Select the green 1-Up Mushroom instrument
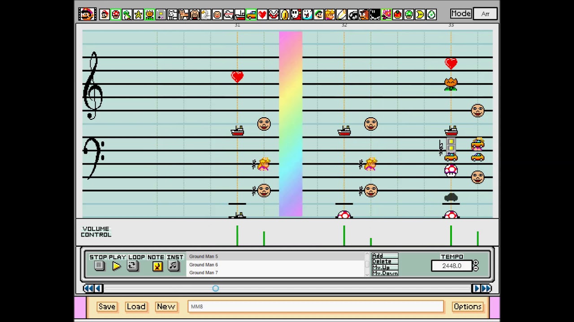The image size is (574, 322). pyautogui.click(x=409, y=14)
